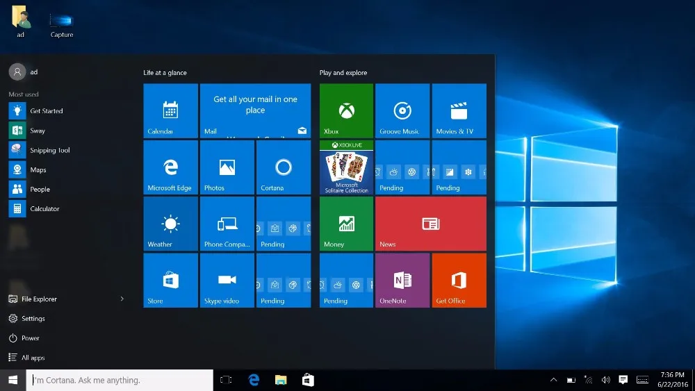This screenshot has height=391, width=695.
Task: Launch the Xbox tile
Action: pos(346,110)
